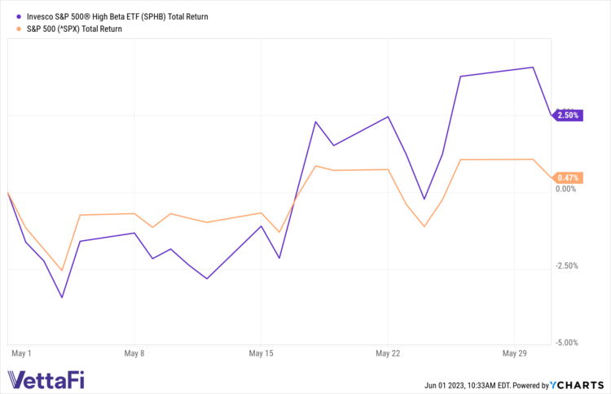The height and width of the screenshot is (394, 611).
Task: Click the May 8 date label
Action: point(134,354)
